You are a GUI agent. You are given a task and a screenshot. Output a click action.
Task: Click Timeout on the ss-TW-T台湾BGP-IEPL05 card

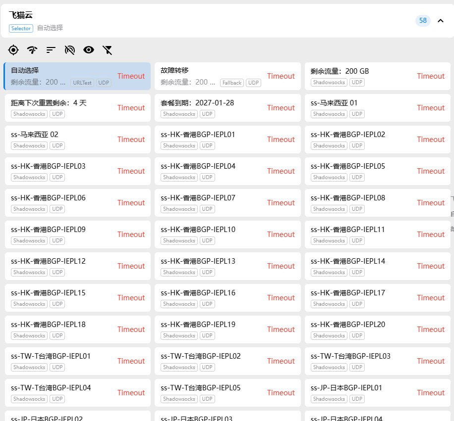pos(281,393)
